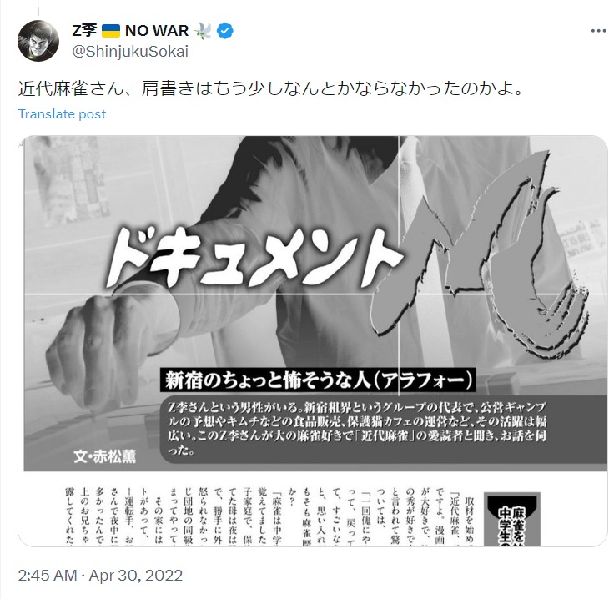Click the 2:45 AM timestamp
The image size is (614, 599).
tap(48, 576)
